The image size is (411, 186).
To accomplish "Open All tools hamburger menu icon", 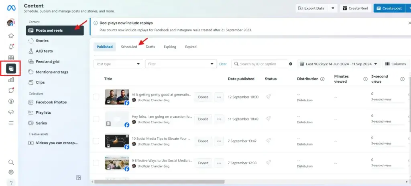I will (11, 123).
